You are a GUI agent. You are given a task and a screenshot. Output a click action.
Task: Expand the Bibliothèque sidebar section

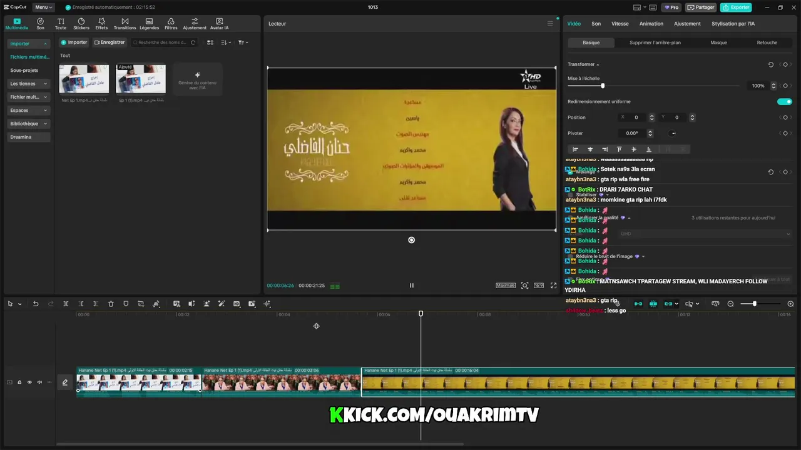pos(29,124)
